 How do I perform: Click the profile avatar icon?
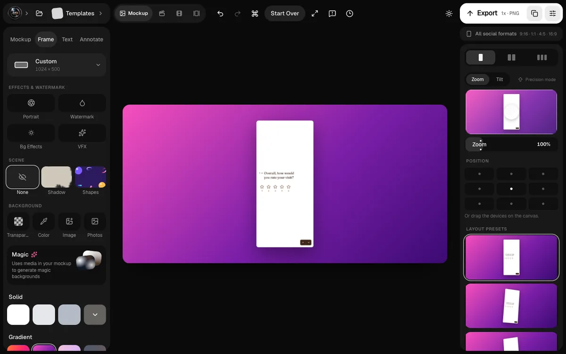(15, 13)
